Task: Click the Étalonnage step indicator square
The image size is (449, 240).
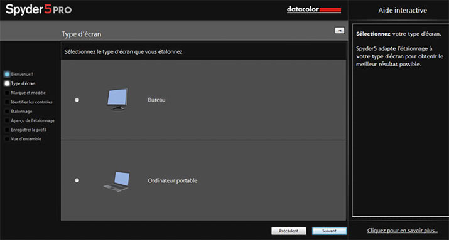Action: [7, 112]
